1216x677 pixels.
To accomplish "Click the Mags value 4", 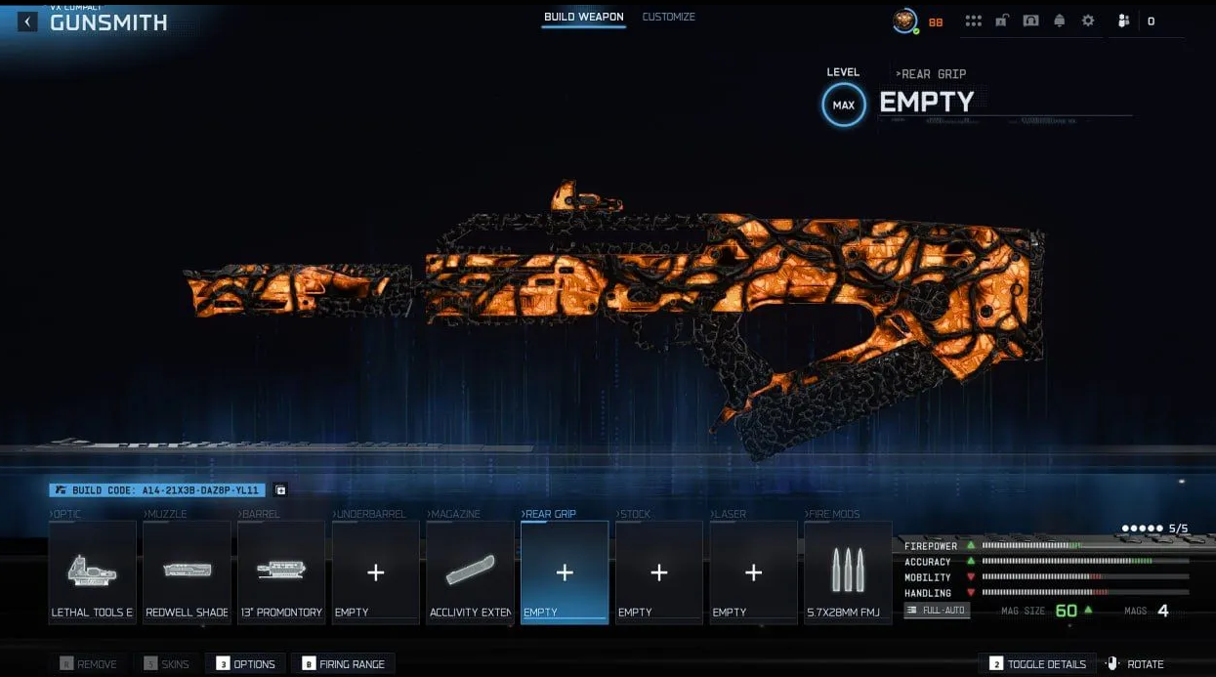I will pos(1162,612).
